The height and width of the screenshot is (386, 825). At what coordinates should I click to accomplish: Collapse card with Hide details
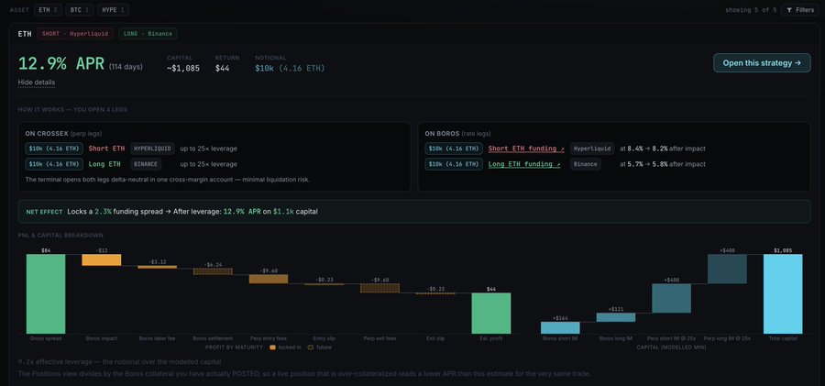tap(37, 83)
